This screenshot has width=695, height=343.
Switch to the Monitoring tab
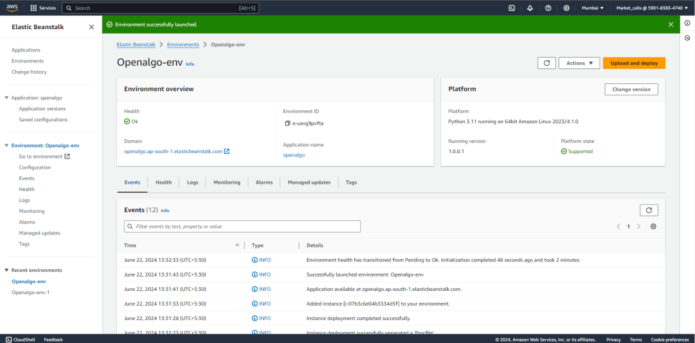(227, 182)
